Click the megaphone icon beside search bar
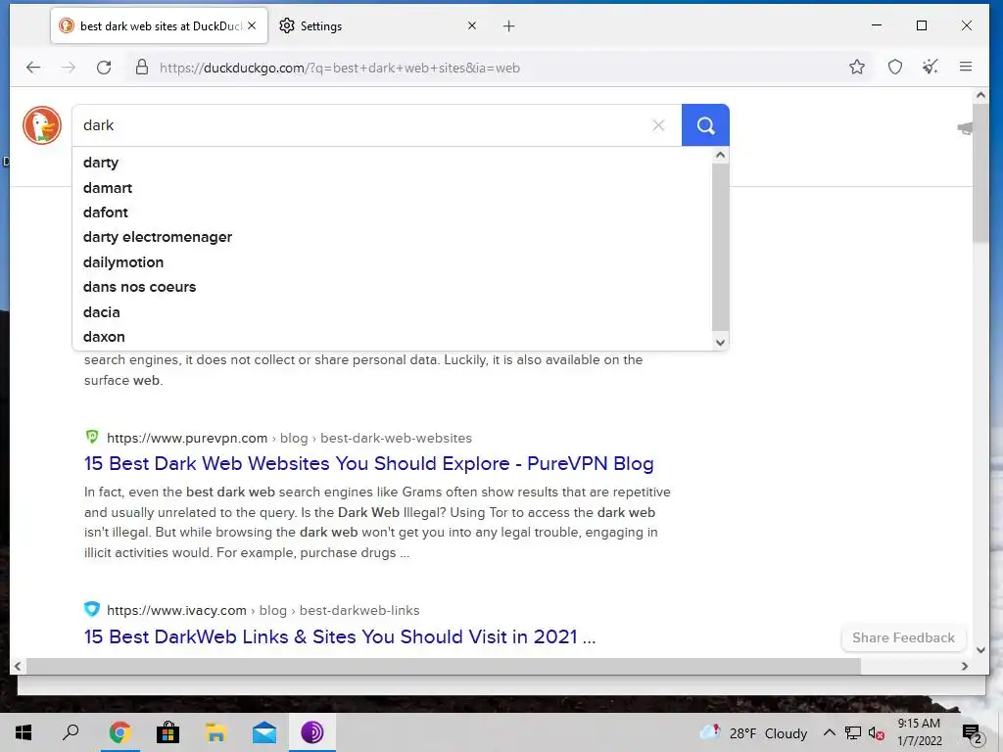1003x752 pixels. click(965, 128)
